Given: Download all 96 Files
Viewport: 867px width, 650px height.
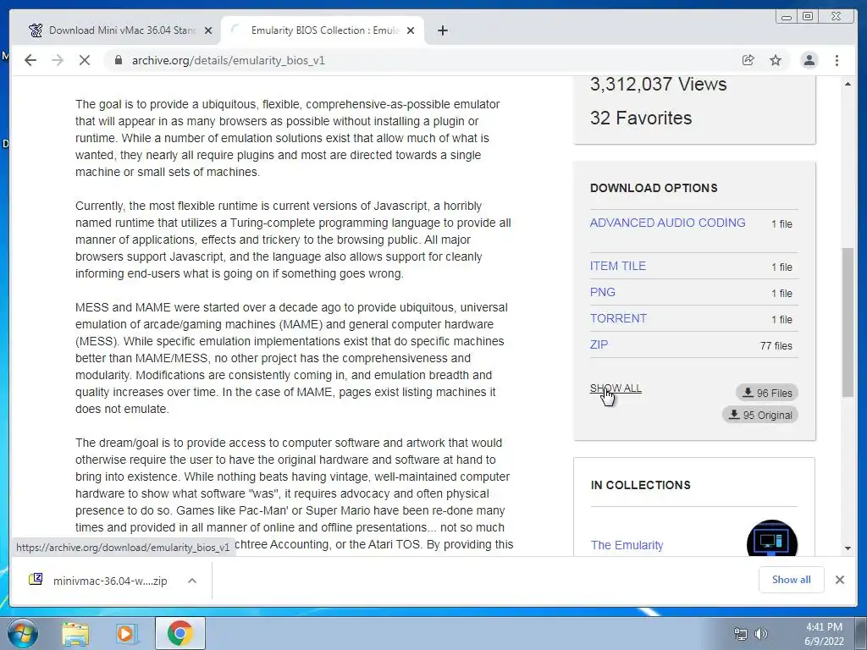Looking at the screenshot, I should [x=767, y=393].
